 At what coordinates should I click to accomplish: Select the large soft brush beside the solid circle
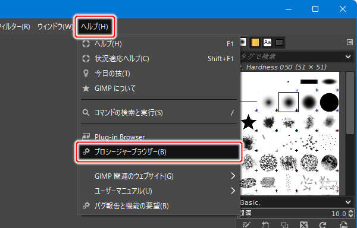[x=309, y=102]
